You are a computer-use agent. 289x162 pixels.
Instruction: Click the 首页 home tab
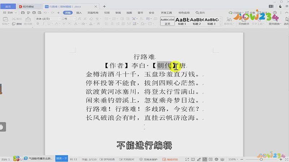(x=8, y=6)
